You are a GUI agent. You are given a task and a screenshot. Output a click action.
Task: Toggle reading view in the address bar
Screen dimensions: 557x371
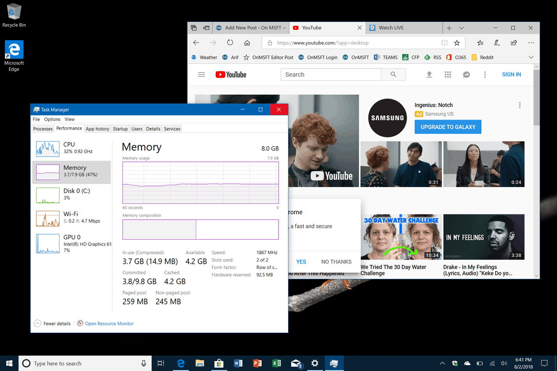click(x=444, y=43)
